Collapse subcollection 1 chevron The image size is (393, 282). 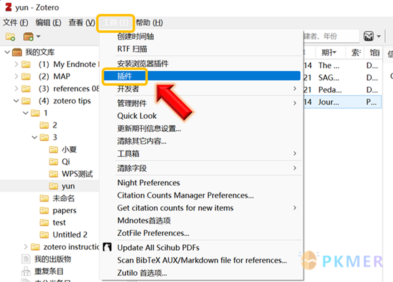coord(25,113)
